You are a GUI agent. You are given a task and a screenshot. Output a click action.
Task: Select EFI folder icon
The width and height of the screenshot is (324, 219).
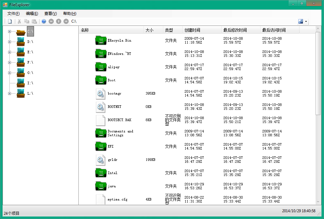101,146
